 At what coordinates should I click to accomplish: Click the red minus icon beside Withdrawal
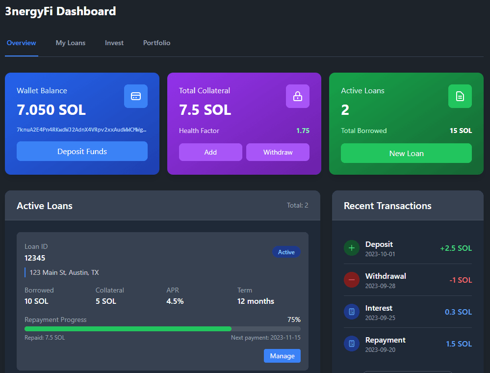(352, 280)
